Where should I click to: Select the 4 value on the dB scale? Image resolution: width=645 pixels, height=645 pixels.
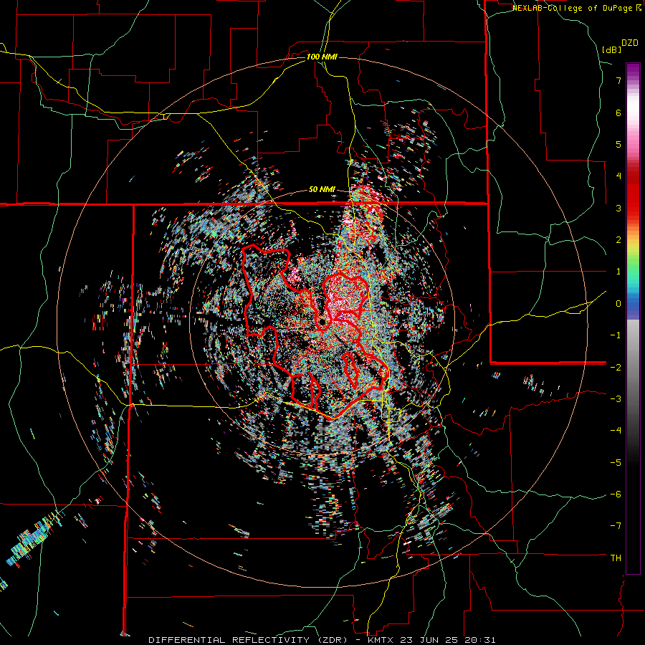[618, 176]
